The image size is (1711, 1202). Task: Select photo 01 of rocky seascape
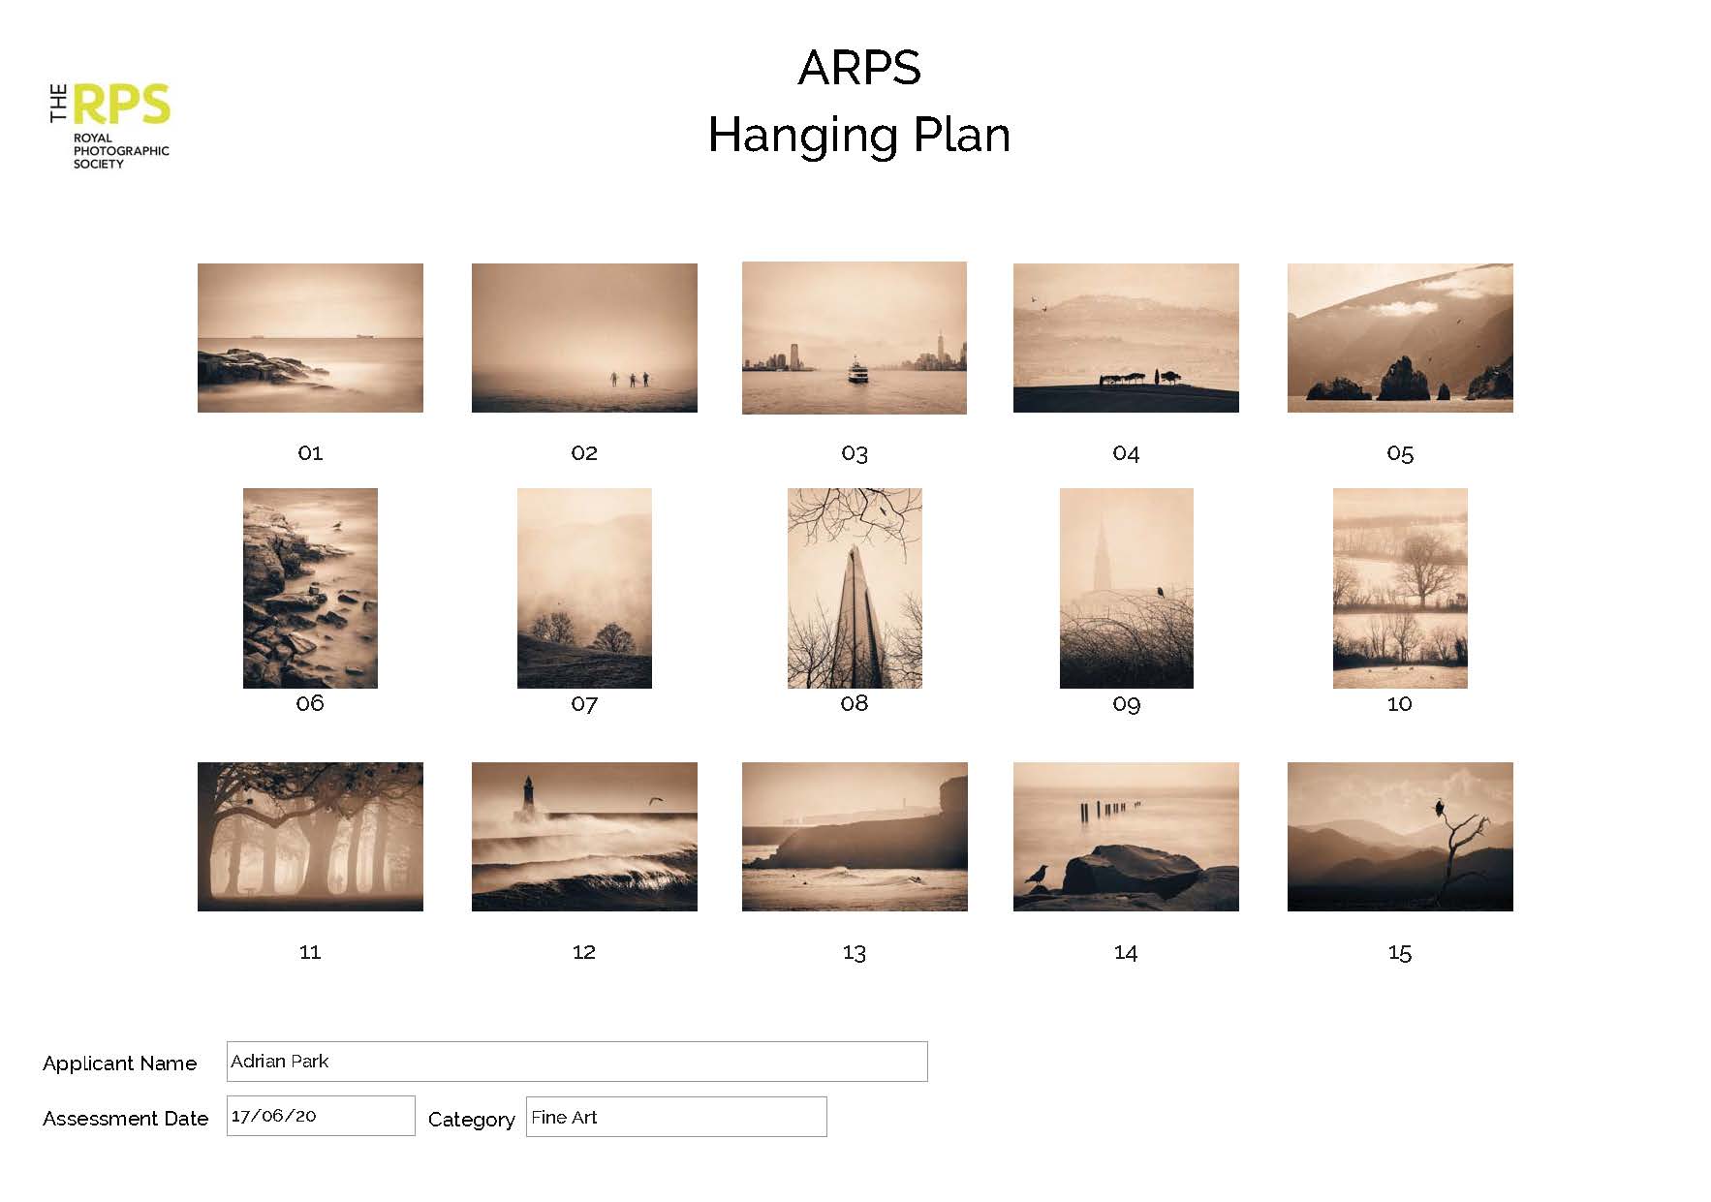tap(310, 338)
